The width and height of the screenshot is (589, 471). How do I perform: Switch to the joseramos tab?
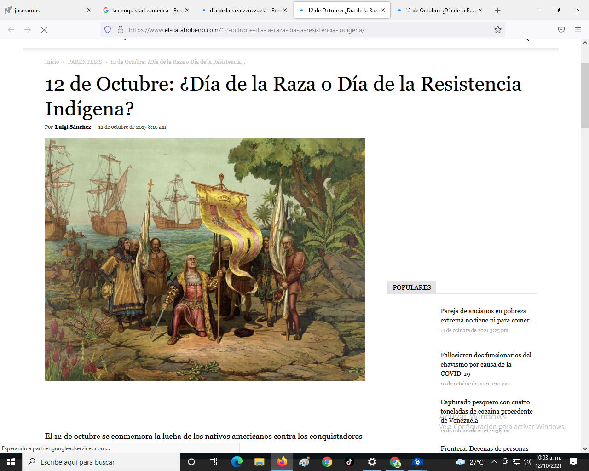point(48,10)
